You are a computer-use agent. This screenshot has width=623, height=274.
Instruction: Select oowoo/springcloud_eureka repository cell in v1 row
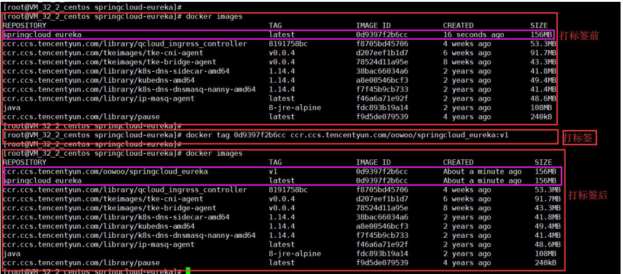pos(105,172)
